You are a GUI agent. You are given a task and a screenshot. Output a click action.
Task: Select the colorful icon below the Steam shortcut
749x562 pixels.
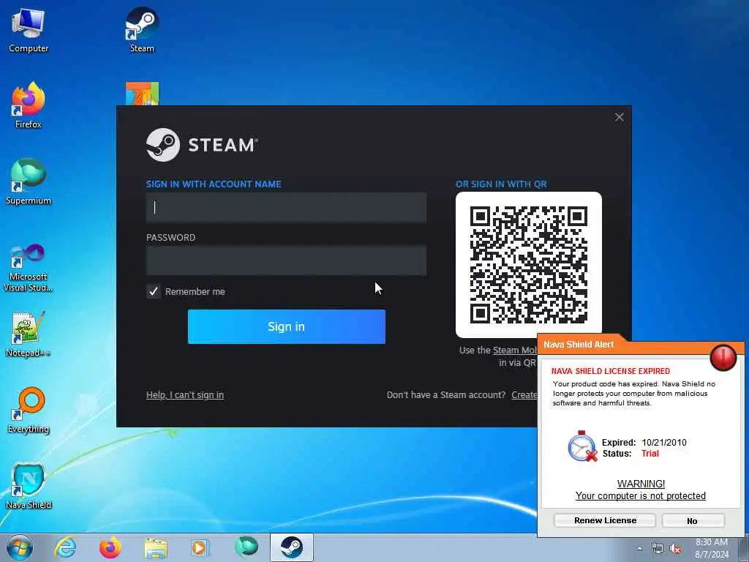[142, 94]
